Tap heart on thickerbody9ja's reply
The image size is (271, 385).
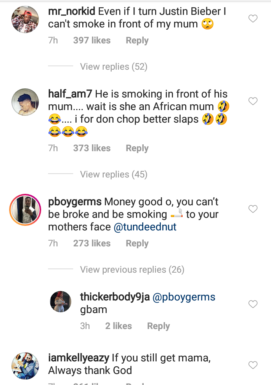click(253, 304)
